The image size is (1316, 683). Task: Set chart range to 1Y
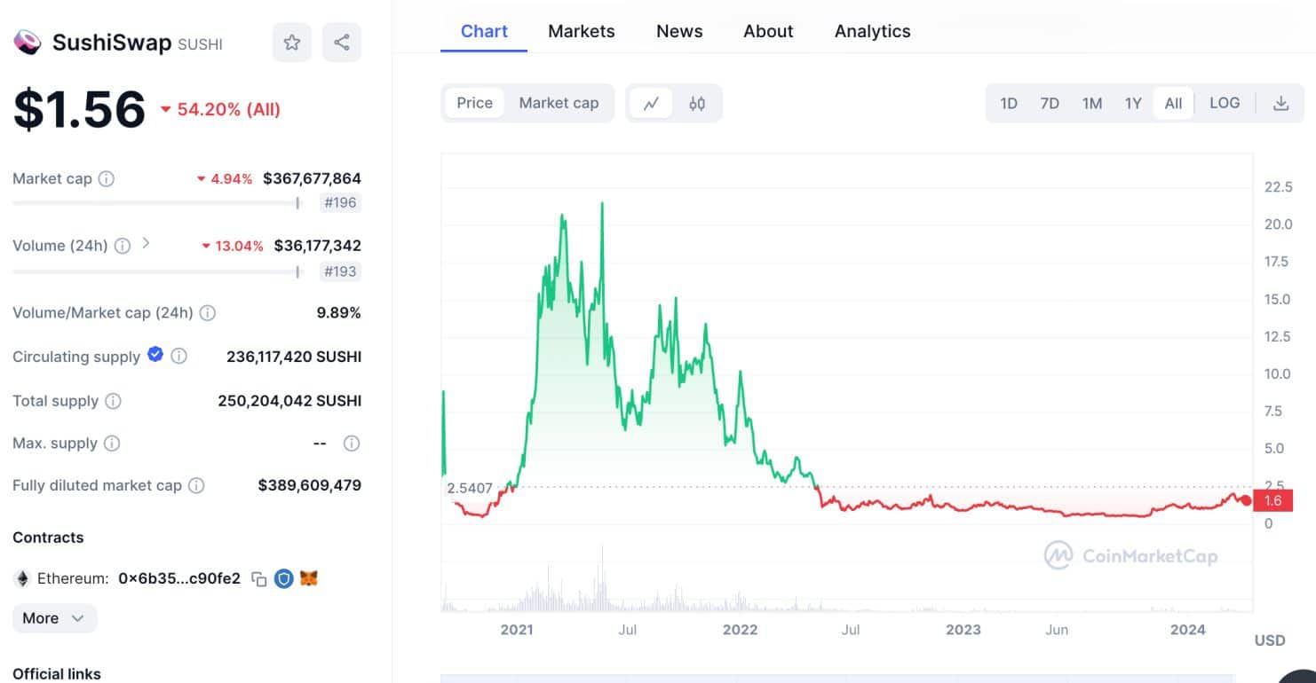pyautogui.click(x=1133, y=103)
